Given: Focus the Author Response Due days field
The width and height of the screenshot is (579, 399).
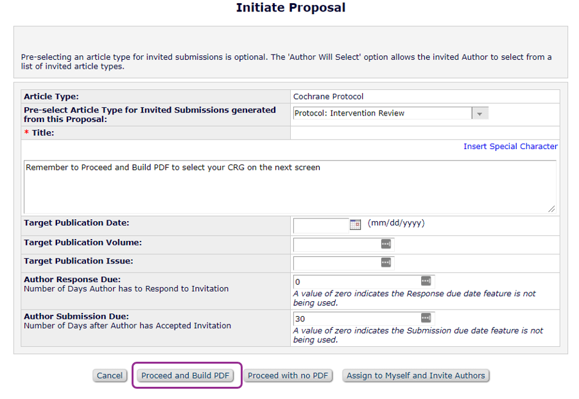Looking at the screenshot, I should (x=356, y=282).
